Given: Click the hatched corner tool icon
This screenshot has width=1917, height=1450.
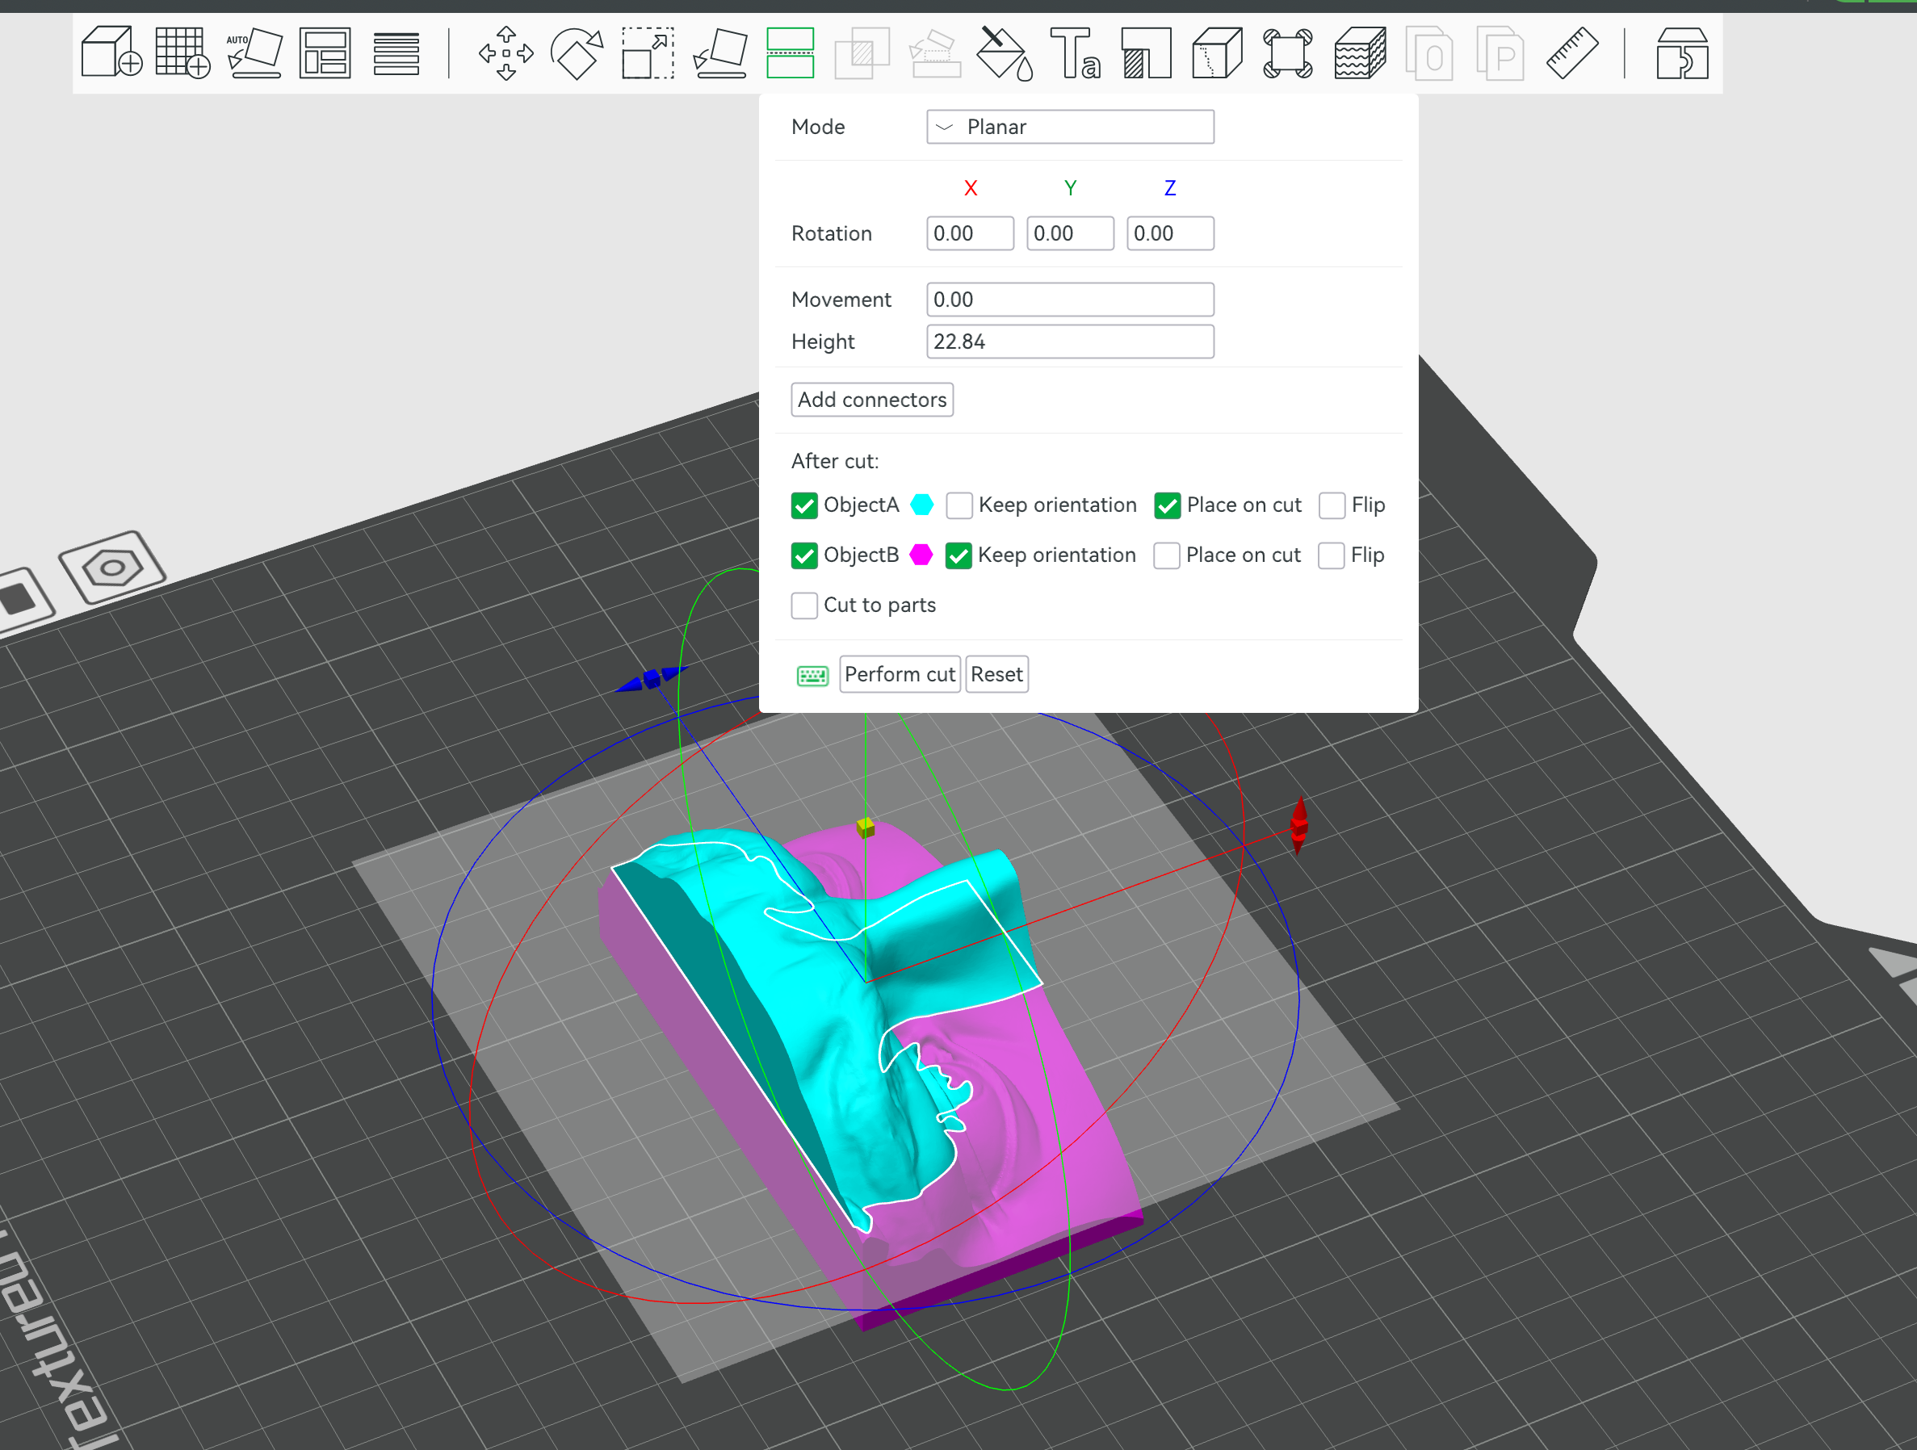Looking at the screenshot, I should coord(1147,52).
